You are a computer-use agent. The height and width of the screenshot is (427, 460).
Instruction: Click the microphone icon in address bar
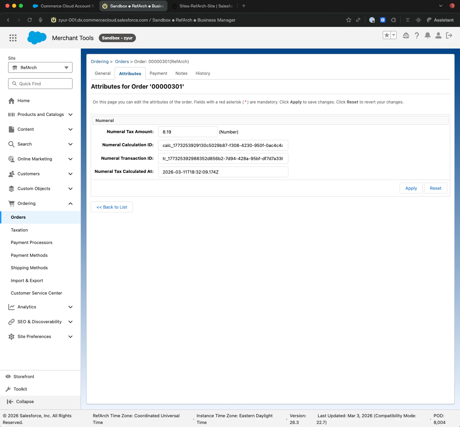tap(40, 20)
